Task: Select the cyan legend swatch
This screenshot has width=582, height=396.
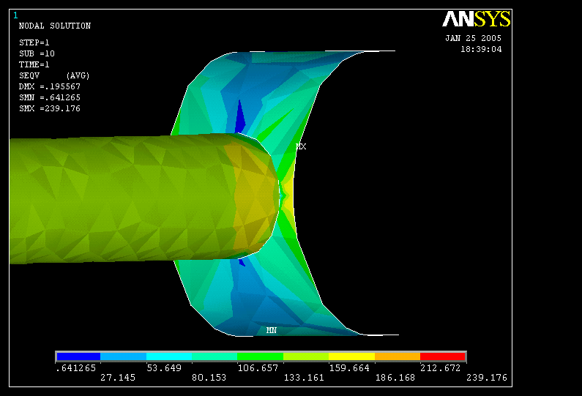Action: [169, 356]
